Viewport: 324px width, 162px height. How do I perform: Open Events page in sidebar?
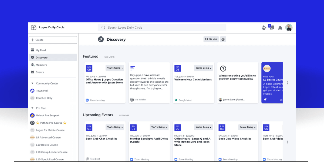coord(53,72)
